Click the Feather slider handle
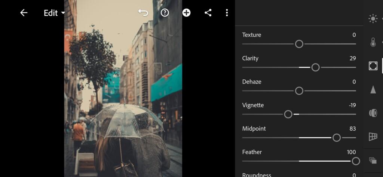Viewport: 383px width, 177px height. point(356,161)
